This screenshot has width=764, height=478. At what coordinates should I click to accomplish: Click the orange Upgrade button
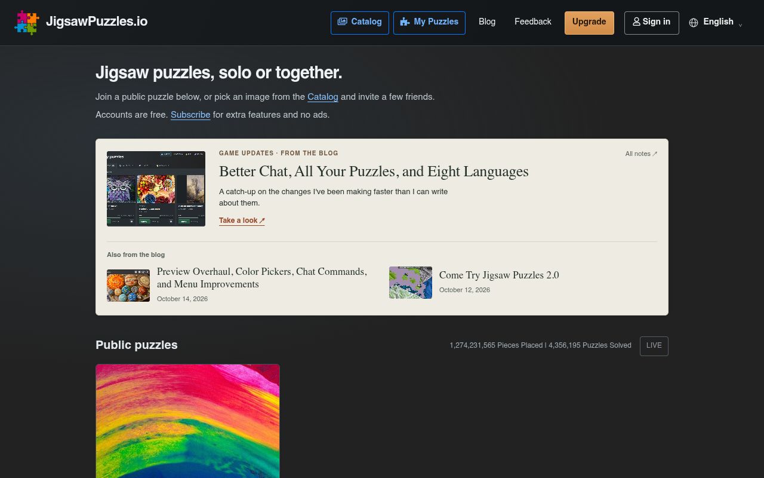pos(589,23)
